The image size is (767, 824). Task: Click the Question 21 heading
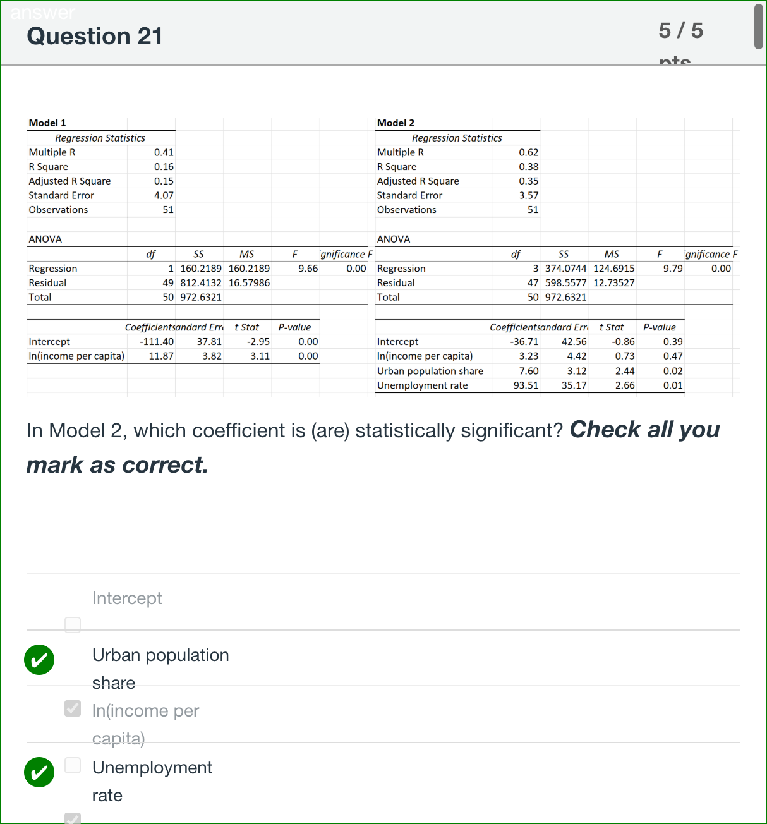click(x=95, y=36)
